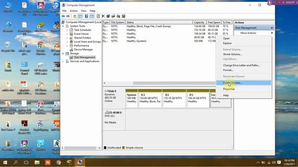Open This PC desktop icon
298x167 pixels.
[8, 7]
